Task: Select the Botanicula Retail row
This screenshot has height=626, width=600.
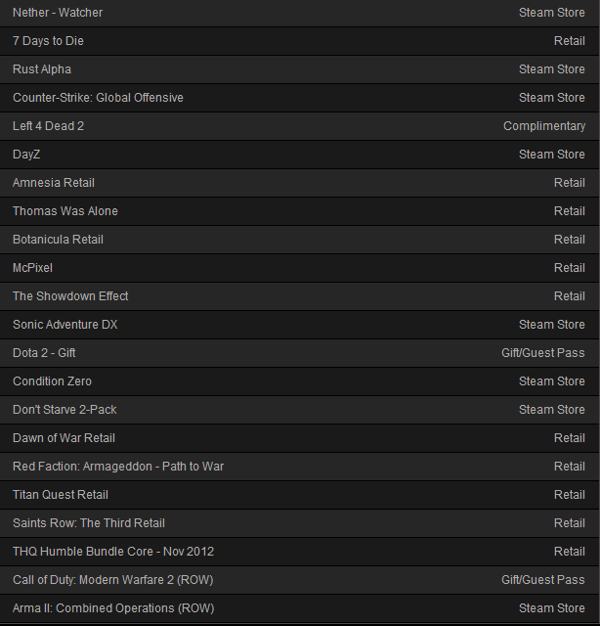Action: point(58,240)
